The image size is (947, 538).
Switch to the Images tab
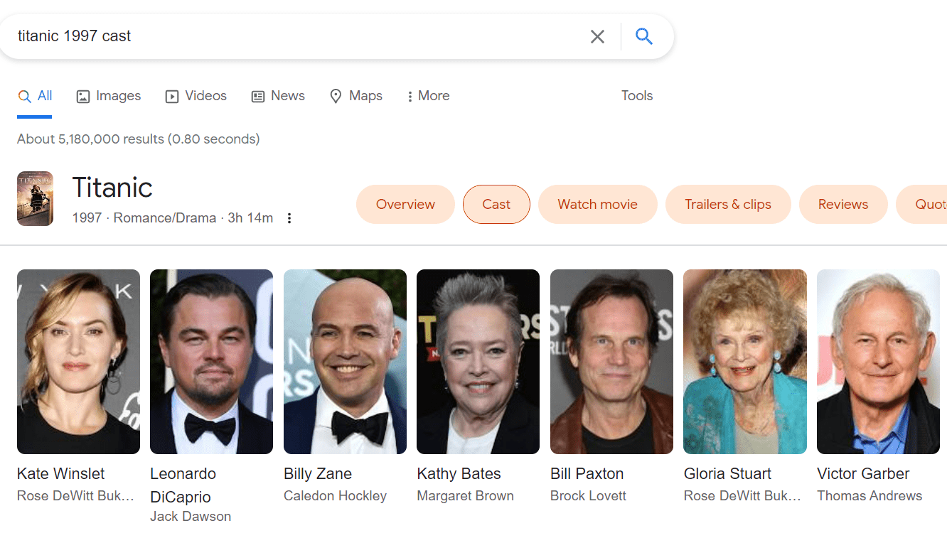click(x=108, y=95)
